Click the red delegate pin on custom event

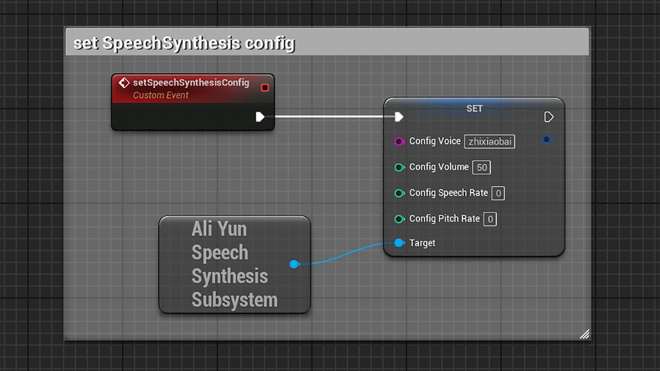[265, 88]
